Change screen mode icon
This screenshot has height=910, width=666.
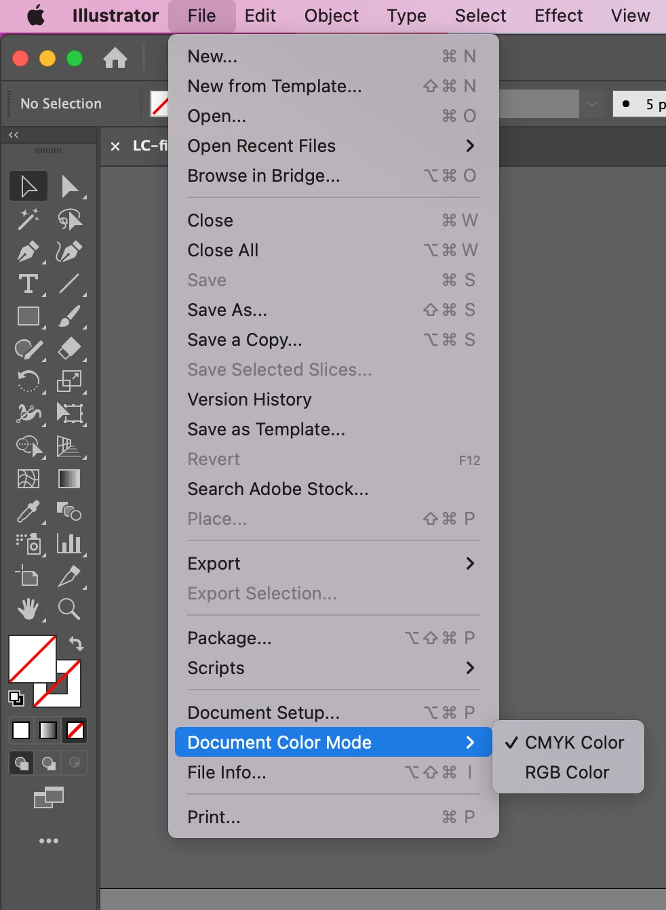(x=49, y=797)
